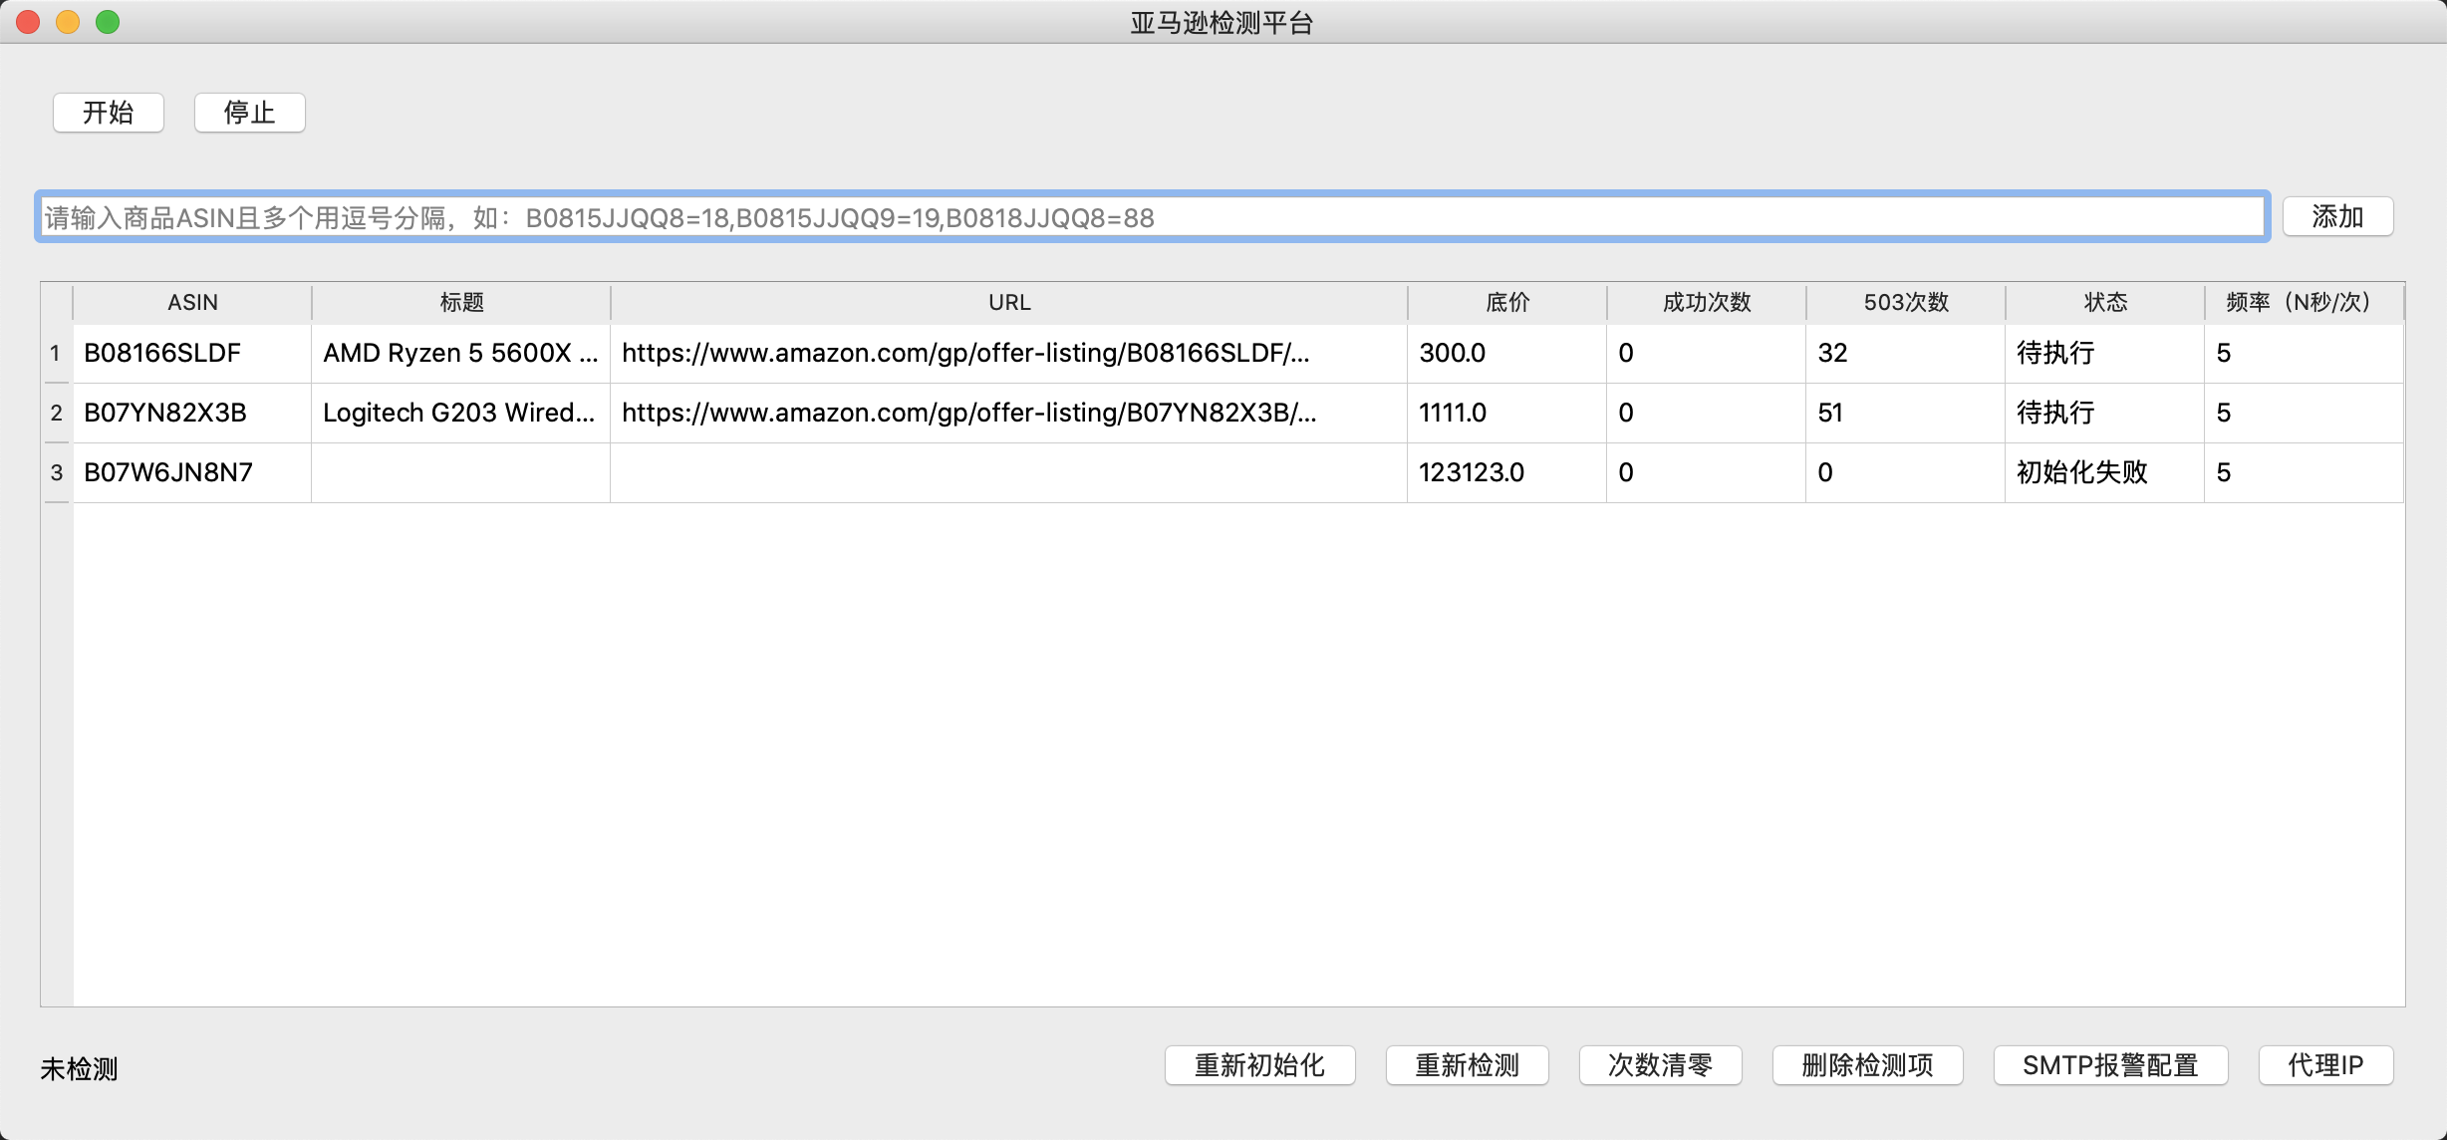Viewport: 2447px width, 1140px height.
Task: Select cell B07W6JN8N7
Action: pos(192,472)
